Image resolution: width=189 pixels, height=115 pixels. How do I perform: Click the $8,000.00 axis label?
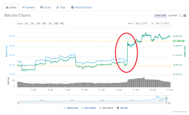point(177,36)
